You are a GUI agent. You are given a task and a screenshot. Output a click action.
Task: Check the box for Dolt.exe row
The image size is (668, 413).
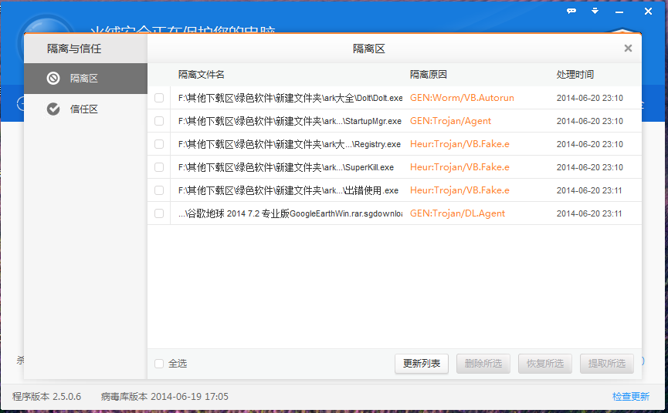(x=159, y=98)
